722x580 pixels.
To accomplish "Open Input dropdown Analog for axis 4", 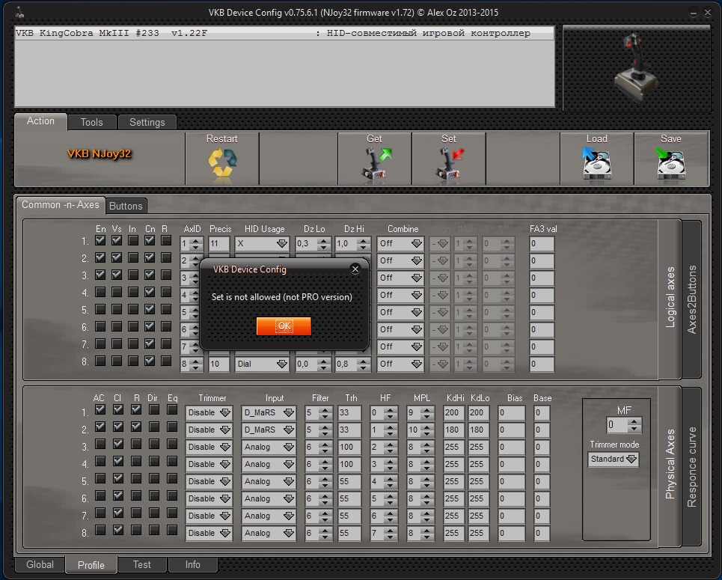I will (269, 464).
